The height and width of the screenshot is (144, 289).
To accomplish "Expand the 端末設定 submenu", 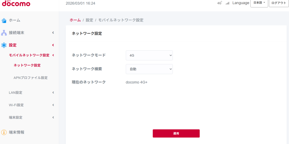I will pyautogui.click(x=53, y=117).
